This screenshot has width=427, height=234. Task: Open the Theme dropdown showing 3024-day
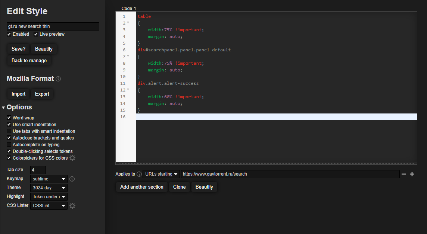click(x=49, y=187)
